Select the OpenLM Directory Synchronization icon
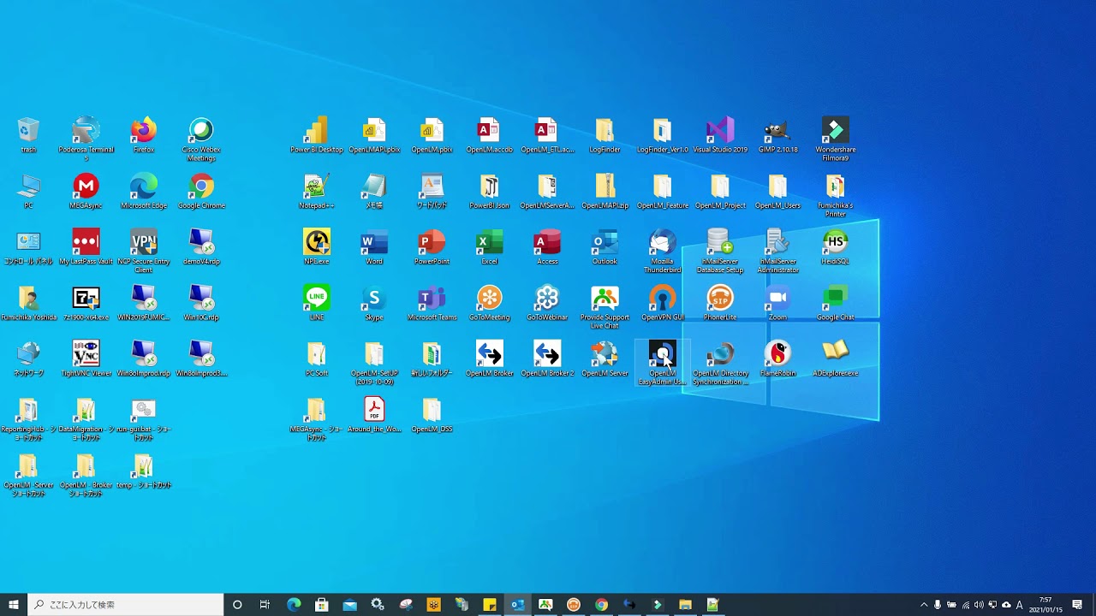Image resolution: width=1096 pixels, height=616 pixels. (x=720, y=363)
